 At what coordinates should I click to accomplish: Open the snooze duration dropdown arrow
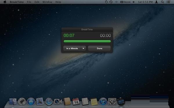pos(84,48)
